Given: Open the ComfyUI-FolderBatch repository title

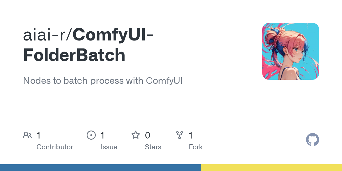Looking at the screenshot, I should pyautogui.click(x=88, y=45).
